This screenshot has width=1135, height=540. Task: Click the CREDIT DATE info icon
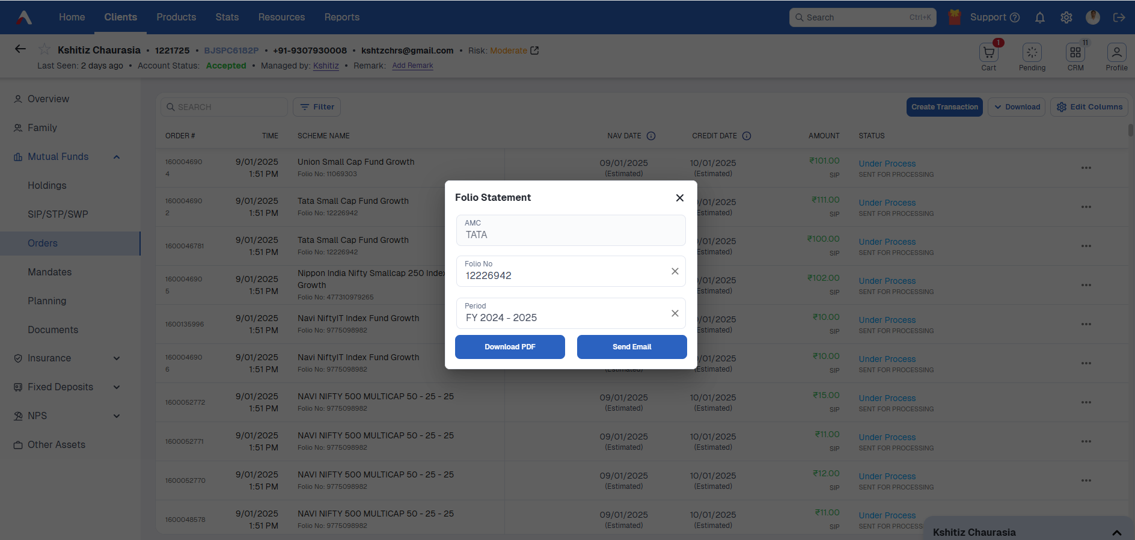point(747,136)
